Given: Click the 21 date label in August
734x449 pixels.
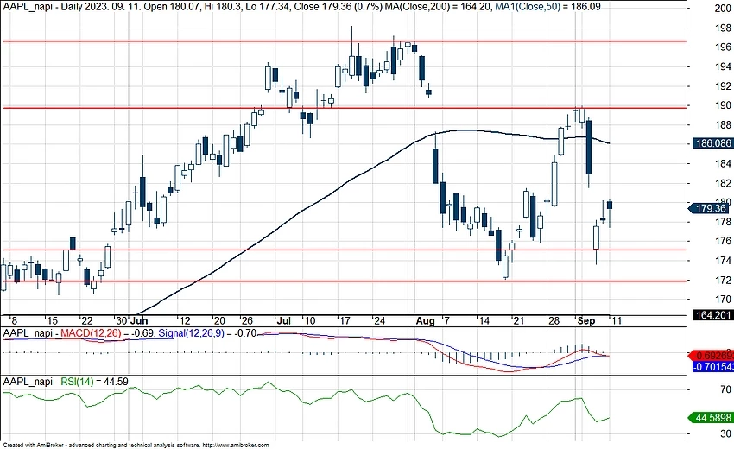Looking at the screenshot, I should coord(518,320).
